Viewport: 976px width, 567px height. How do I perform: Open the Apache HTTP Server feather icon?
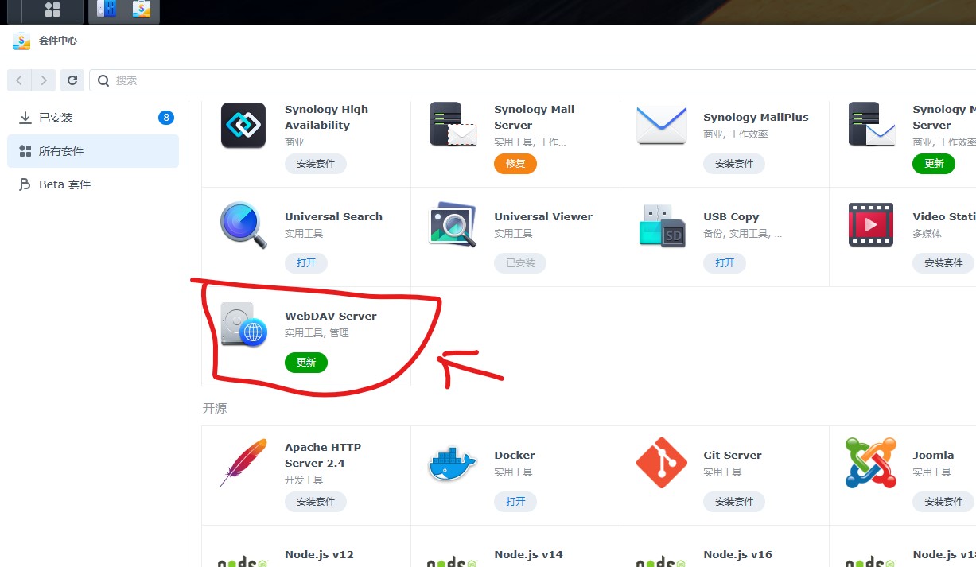point(243,463)
